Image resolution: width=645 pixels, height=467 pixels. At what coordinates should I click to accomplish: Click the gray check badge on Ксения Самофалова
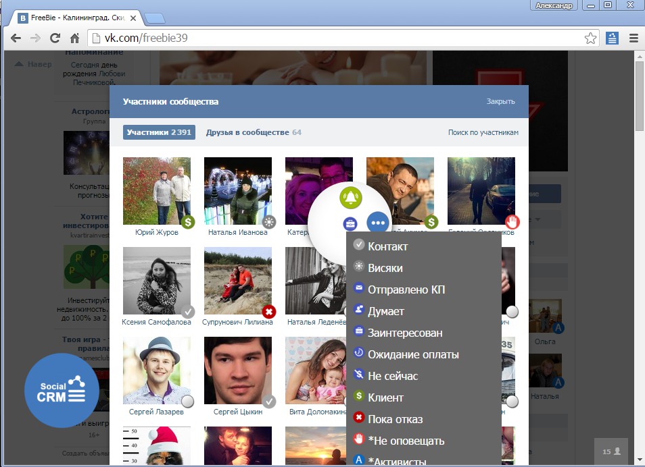(188, 312)
